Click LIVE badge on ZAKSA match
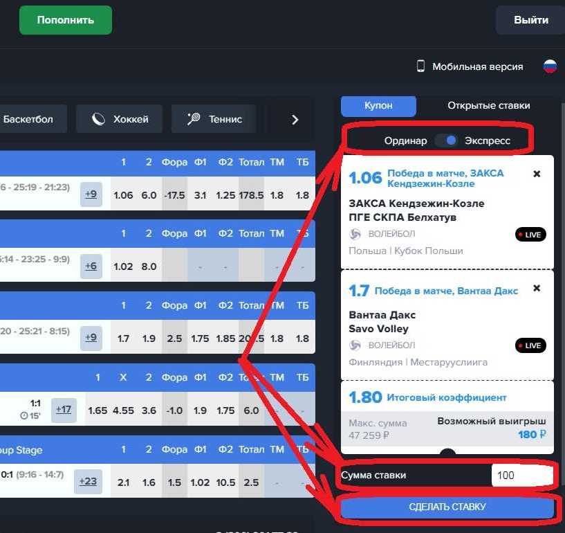This screenshot has width=565, height=533. click(530, 235)
